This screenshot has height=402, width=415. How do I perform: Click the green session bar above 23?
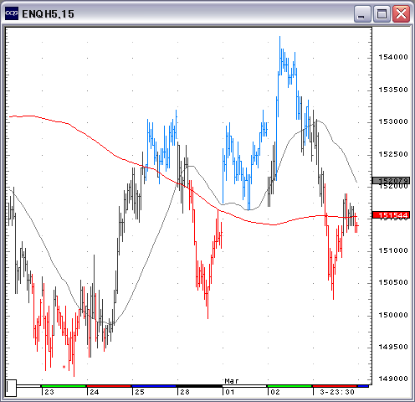tap(64, 386)
